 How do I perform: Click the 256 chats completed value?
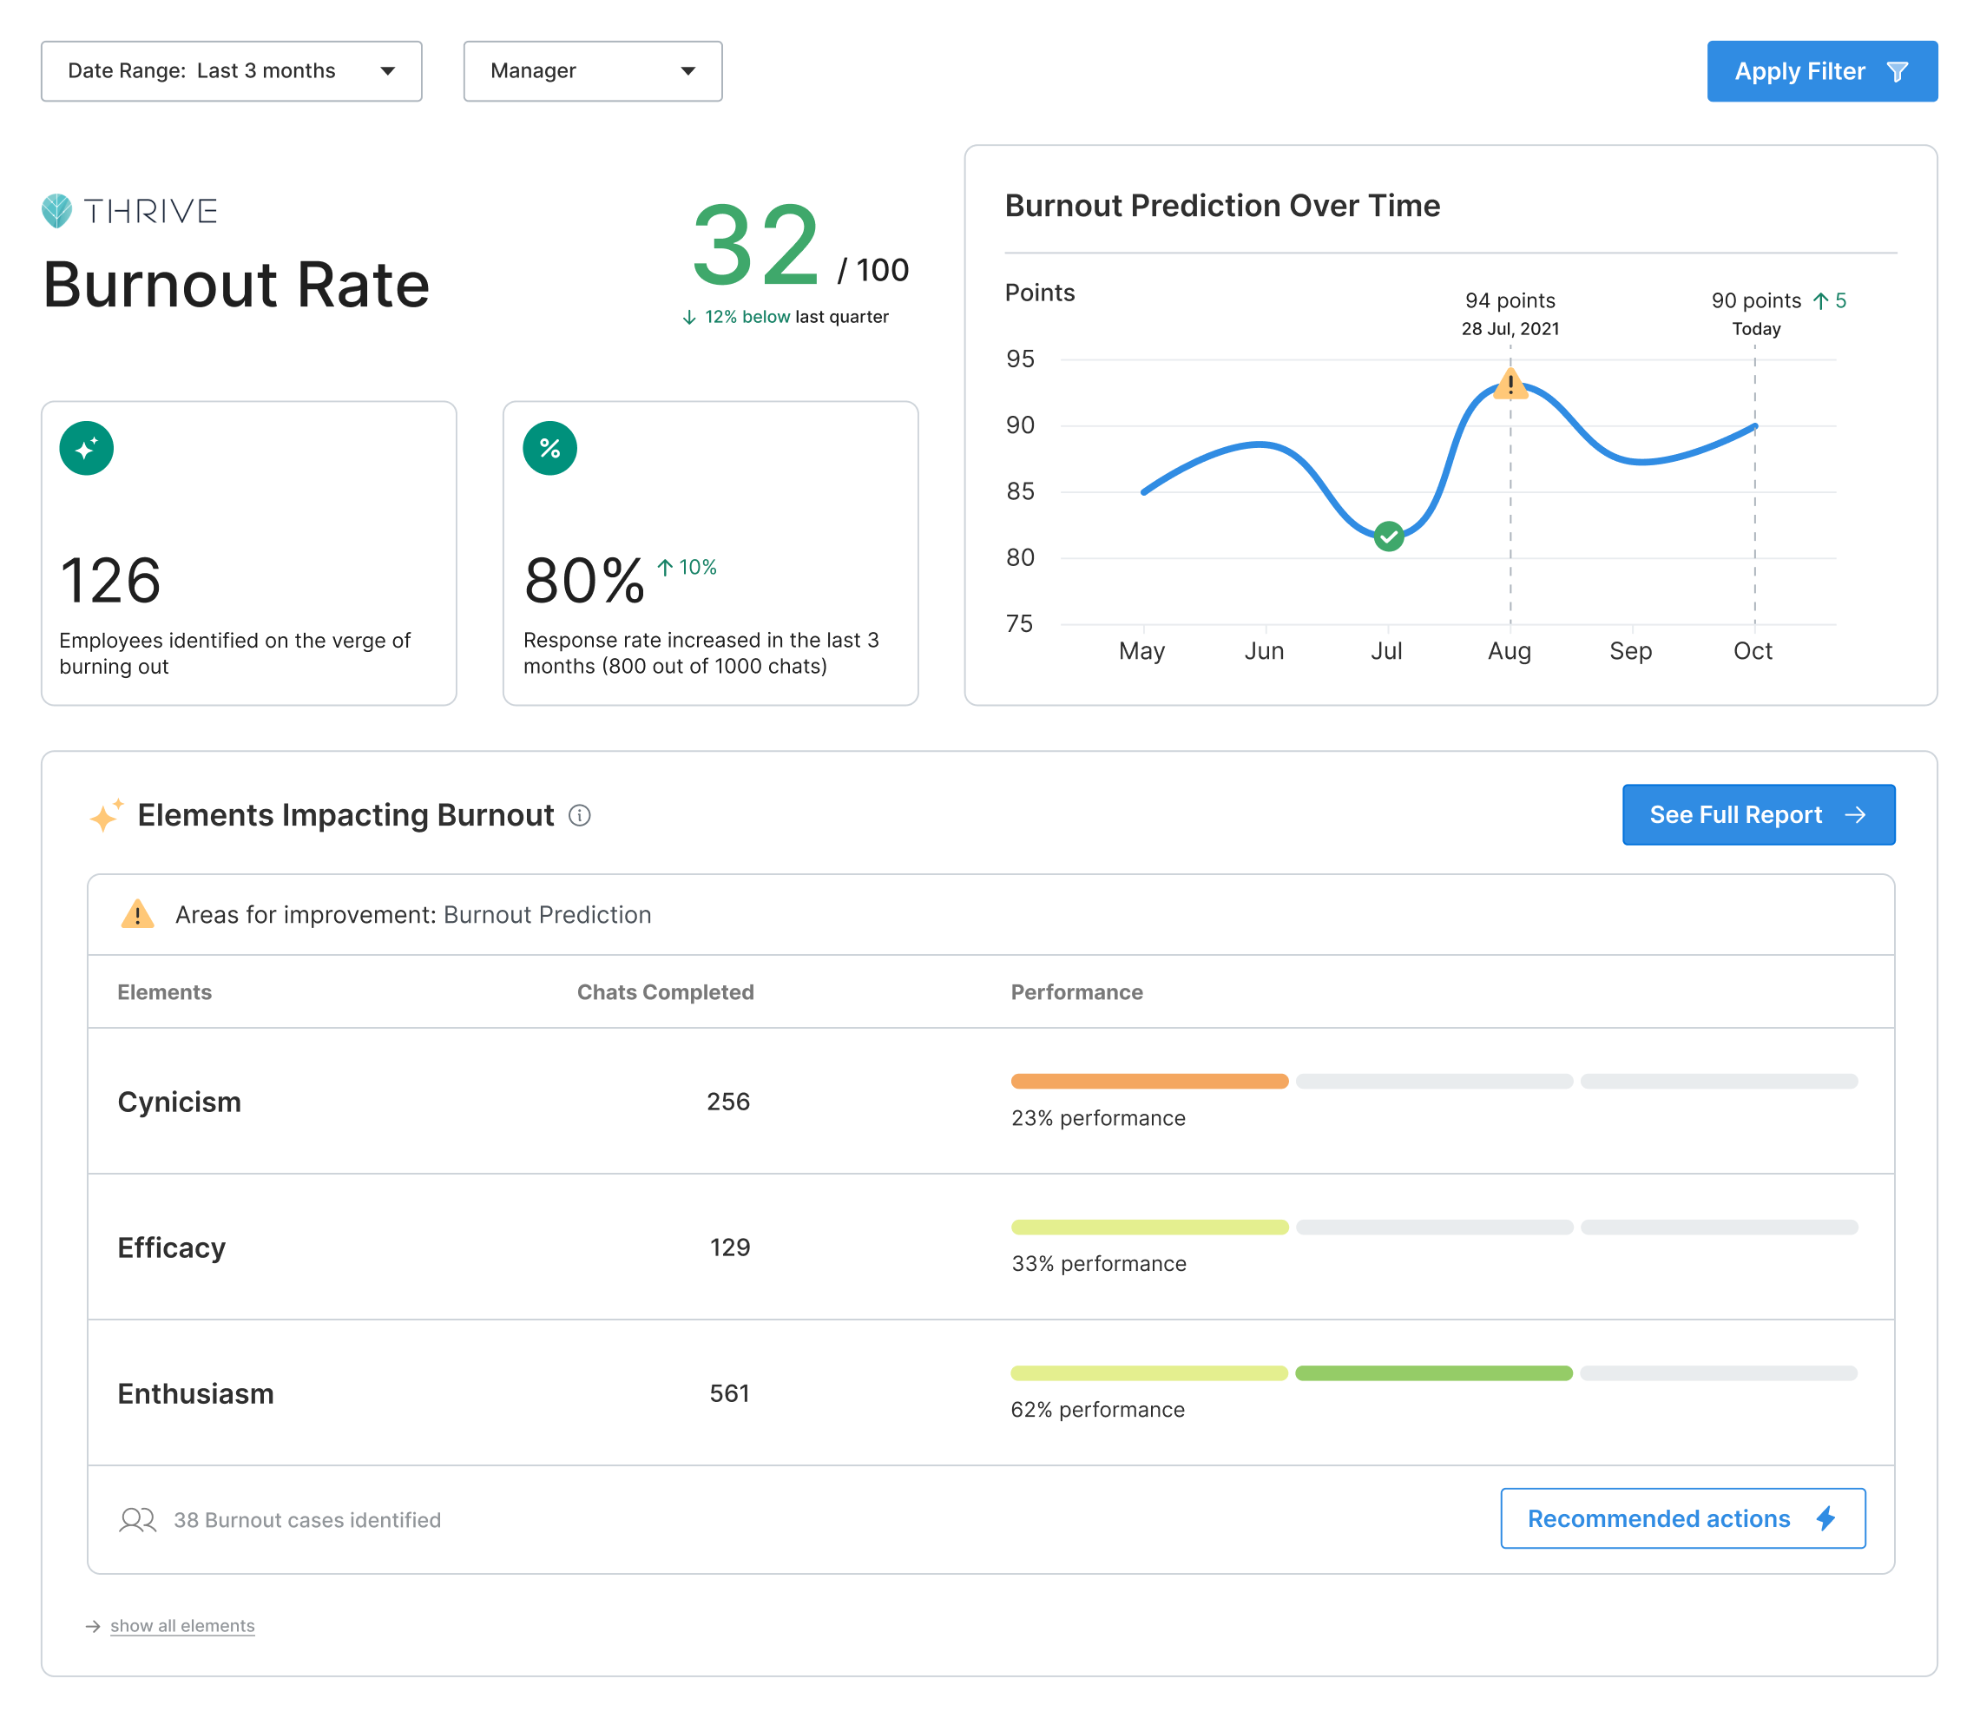coord(727,1102)
